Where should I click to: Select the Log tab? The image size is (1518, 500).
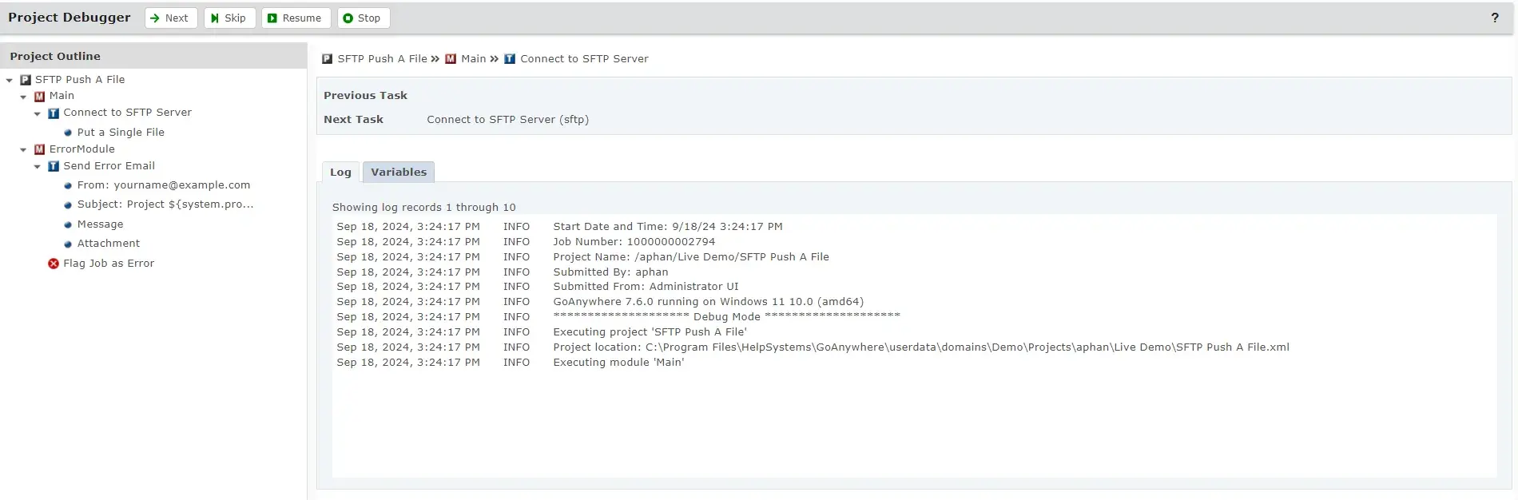(x=340, y=172)
